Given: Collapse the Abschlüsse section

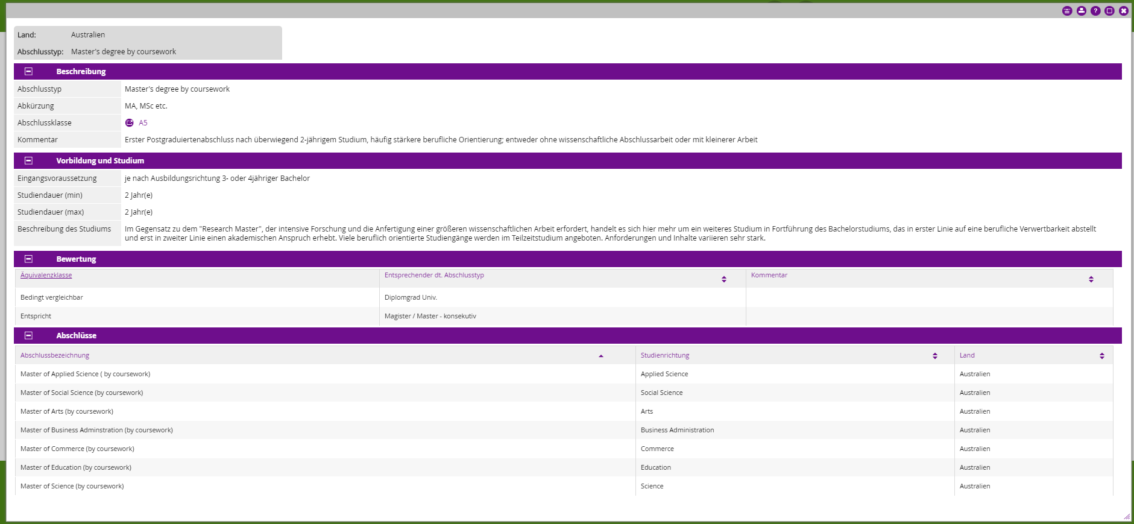Looking at the screenshot, I should [28, 335].
